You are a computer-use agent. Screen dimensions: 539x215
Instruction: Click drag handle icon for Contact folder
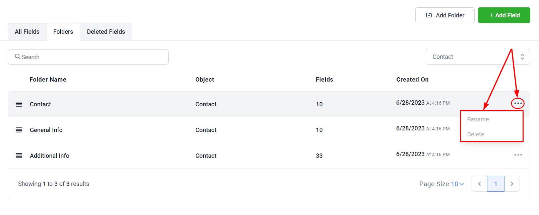click(19, 104)
